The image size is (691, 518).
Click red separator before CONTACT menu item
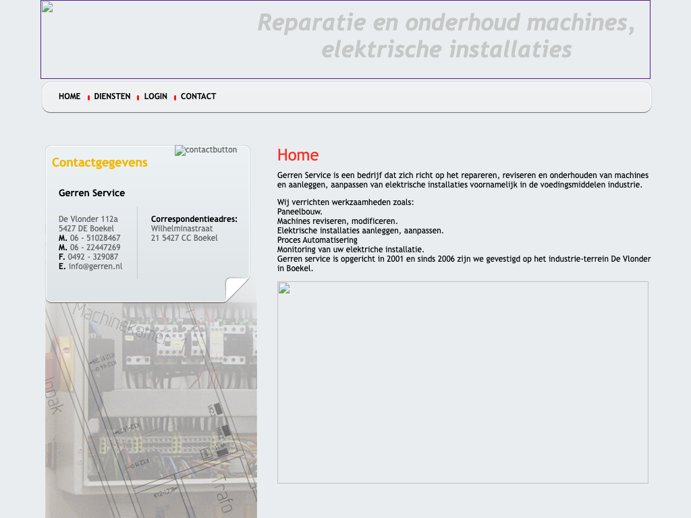175,98
